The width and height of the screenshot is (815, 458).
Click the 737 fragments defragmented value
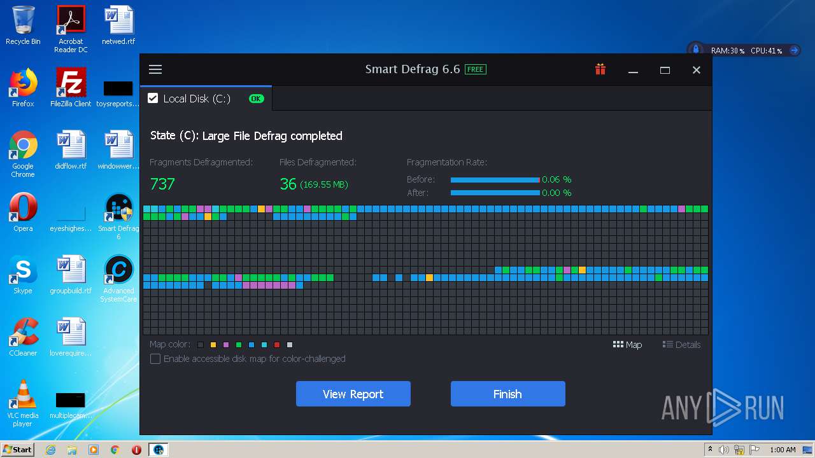coord(162,184)
